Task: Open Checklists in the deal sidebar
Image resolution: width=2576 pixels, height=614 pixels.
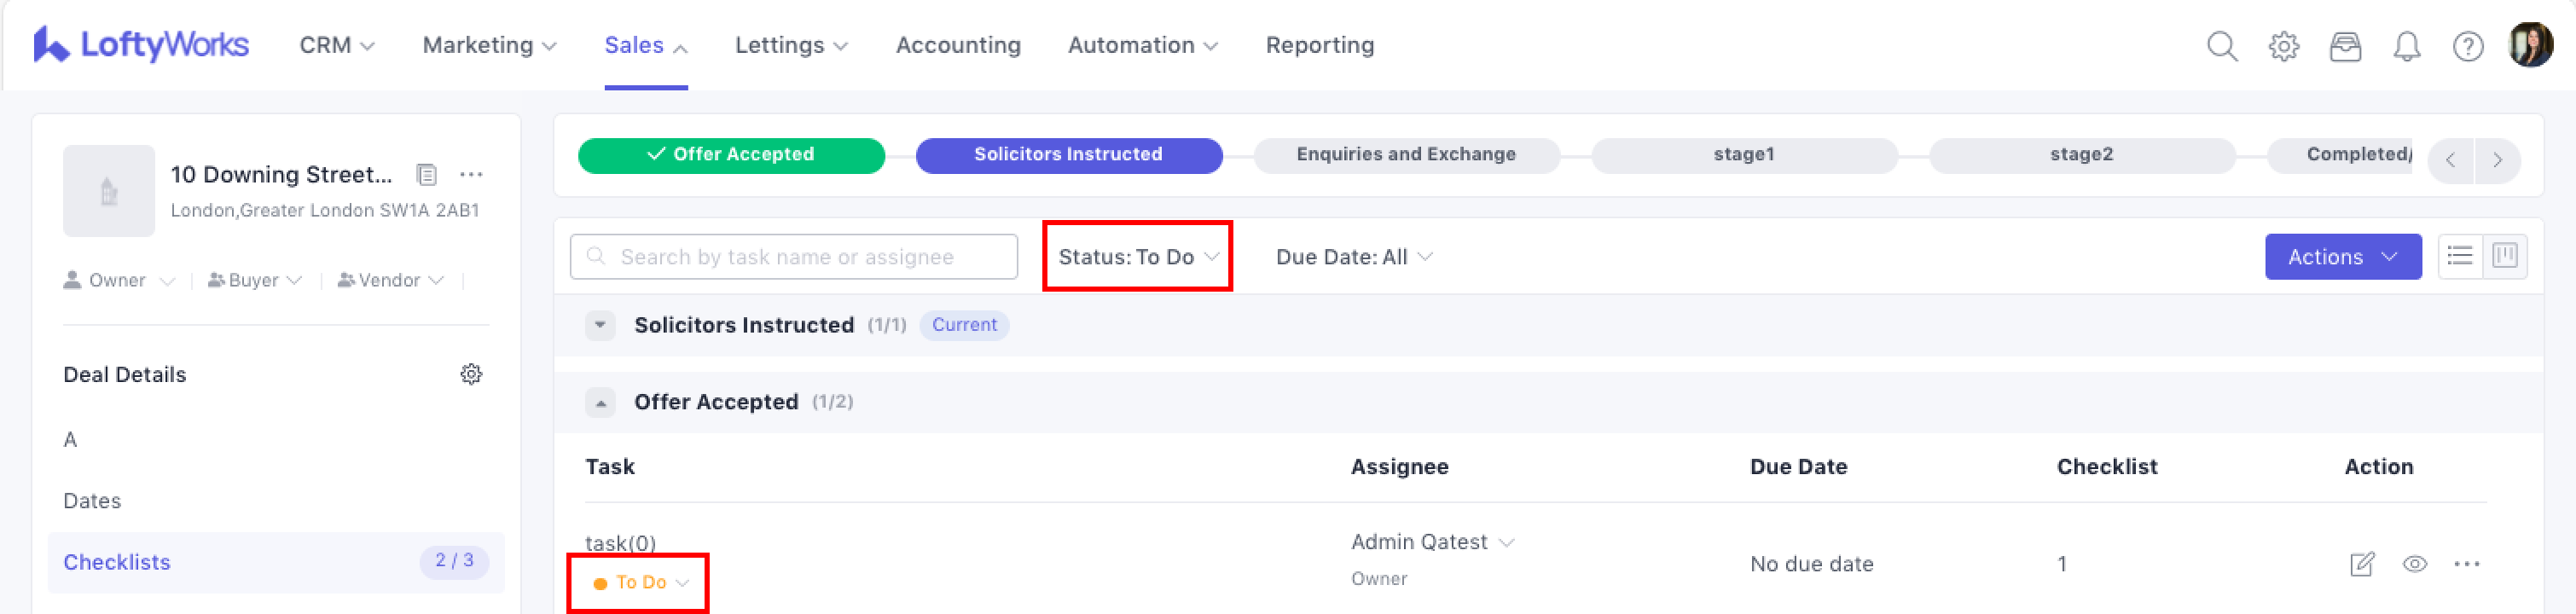Action: coord(117,562)
